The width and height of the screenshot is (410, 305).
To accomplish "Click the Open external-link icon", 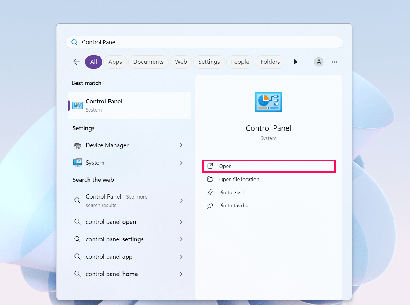I will tap(210, 166).
